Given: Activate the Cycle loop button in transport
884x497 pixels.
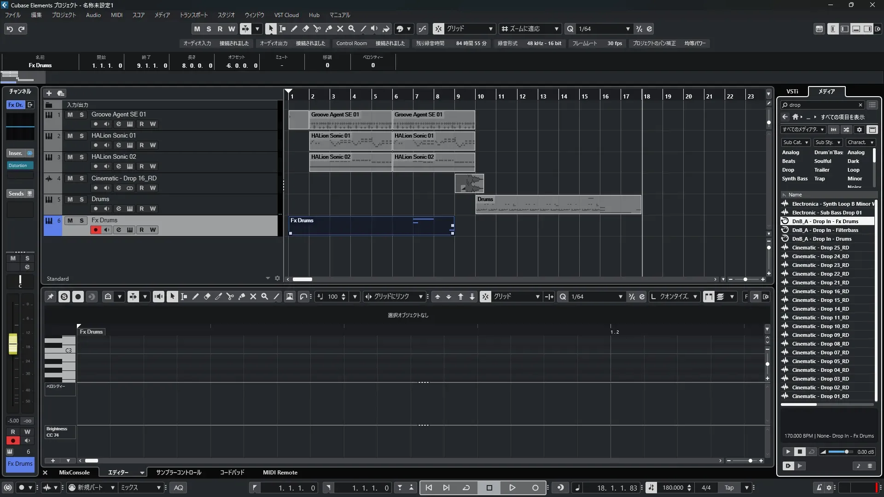Looking at the screenshot, I should click(466, 488).
